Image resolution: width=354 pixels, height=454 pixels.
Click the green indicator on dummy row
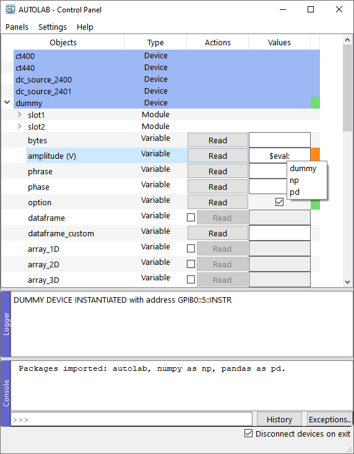click(315, 103)
